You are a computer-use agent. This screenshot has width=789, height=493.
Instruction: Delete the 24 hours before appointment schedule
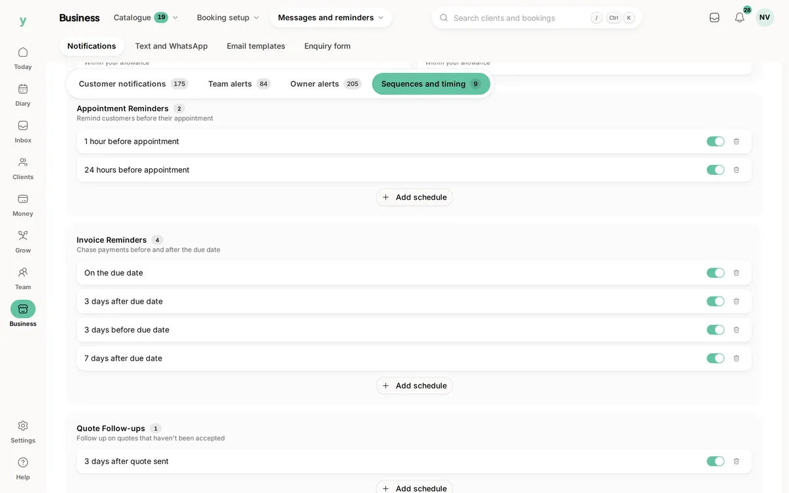click(736, 170)
